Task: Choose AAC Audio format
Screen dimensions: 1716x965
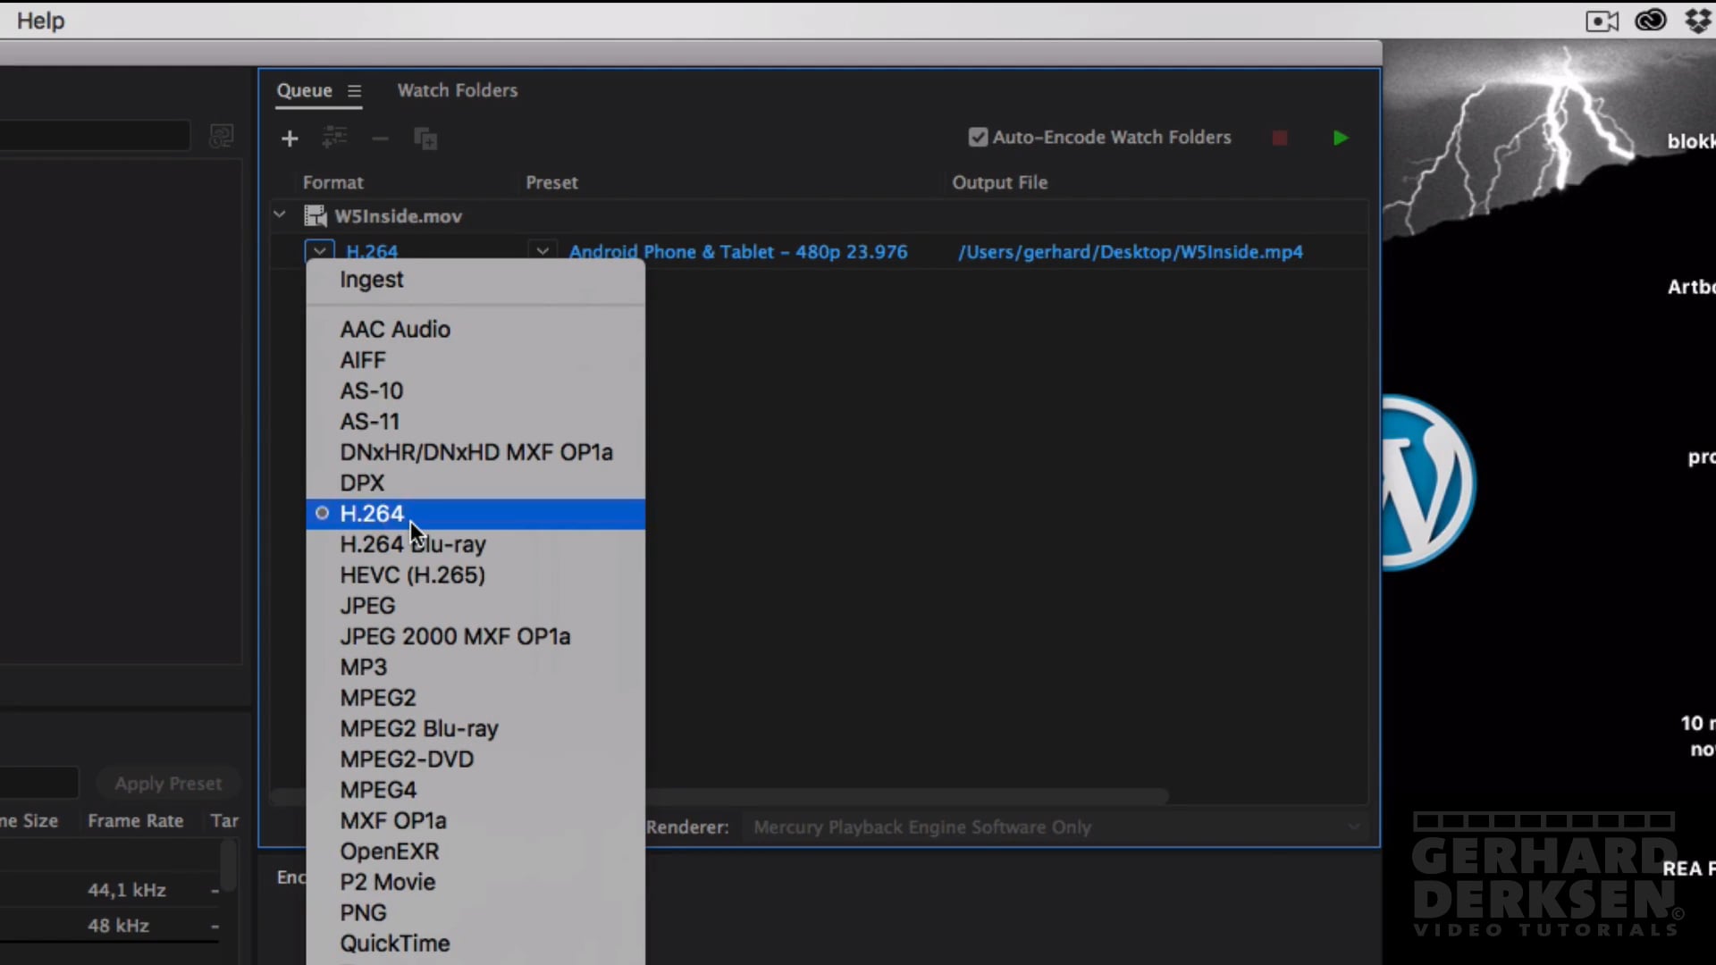Action: [x=475, y=330]
